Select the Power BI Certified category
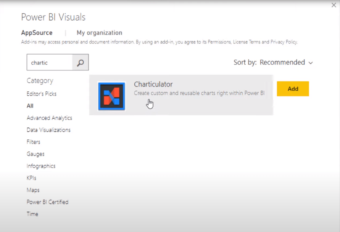The width and height of the screenshot is (340, 232). pyautogui.click(x=47, y=202)
